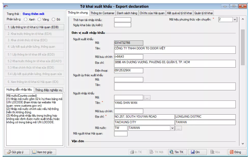Click the printer icon on In TK
This screenshot has width=251, height=157.
tap(132, 152)
